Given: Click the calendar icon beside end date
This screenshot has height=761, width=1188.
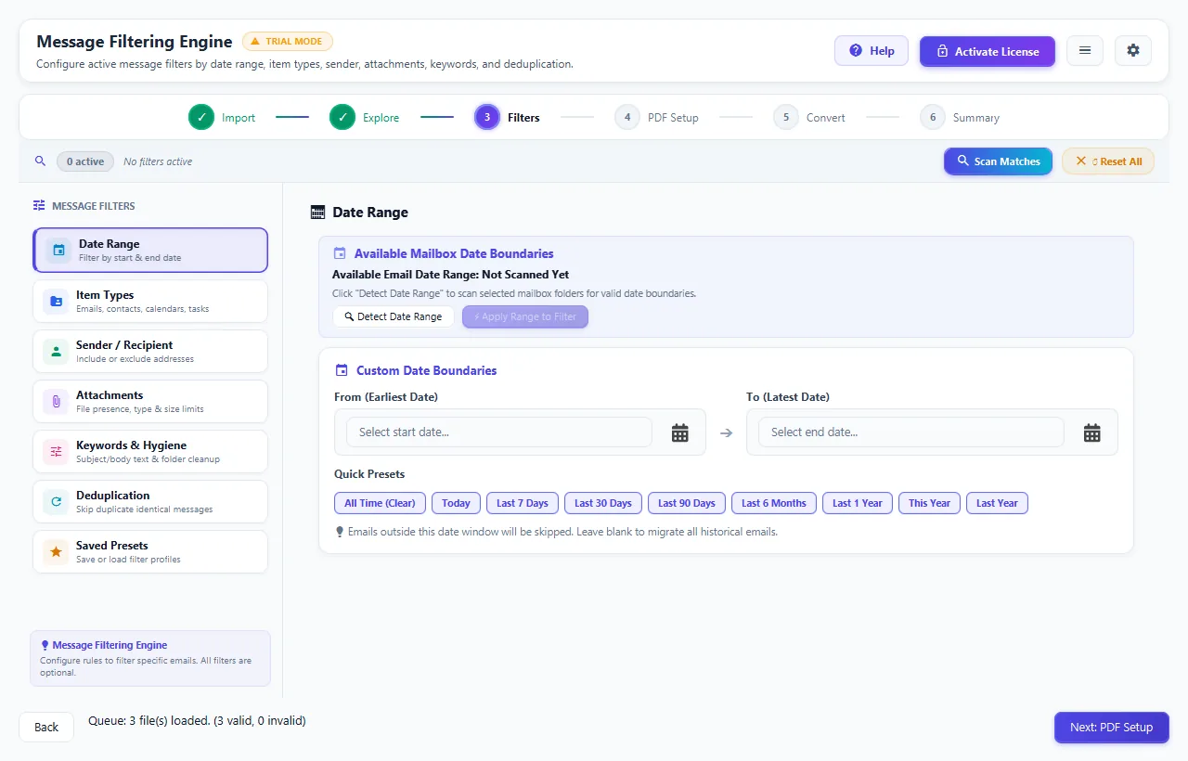Looking at the screenshot, I should 1092,432.
